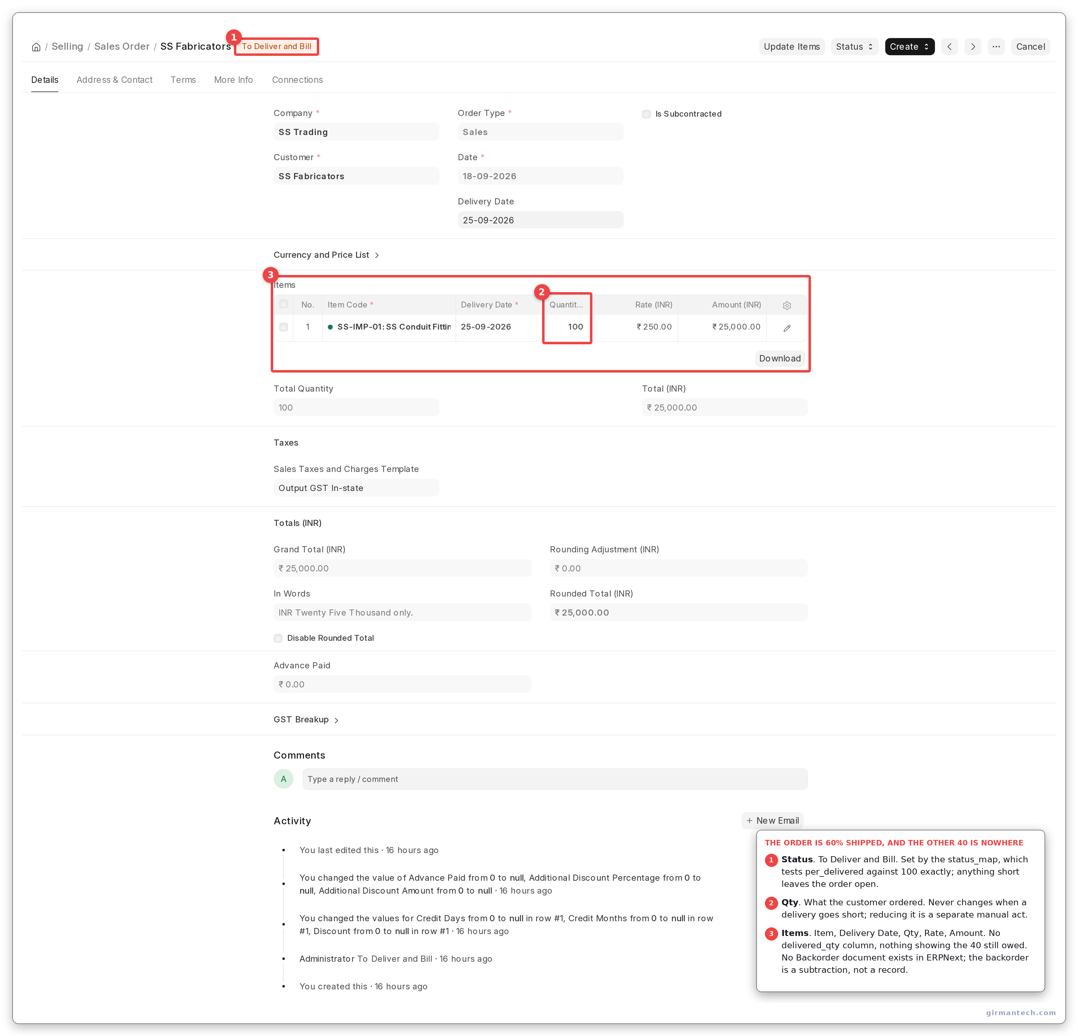
Task: Click the Download button under the items table
Action: tap(779, 358)
